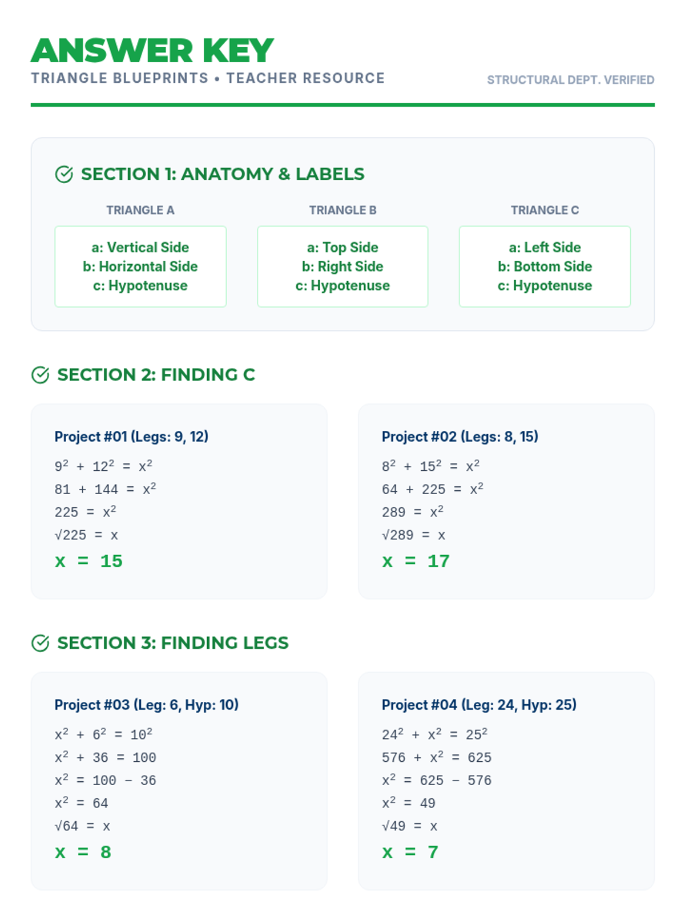The width and height of the screenshot is (685, 913).
Task: Click the green answer x = 15
Action: point(88,561)
